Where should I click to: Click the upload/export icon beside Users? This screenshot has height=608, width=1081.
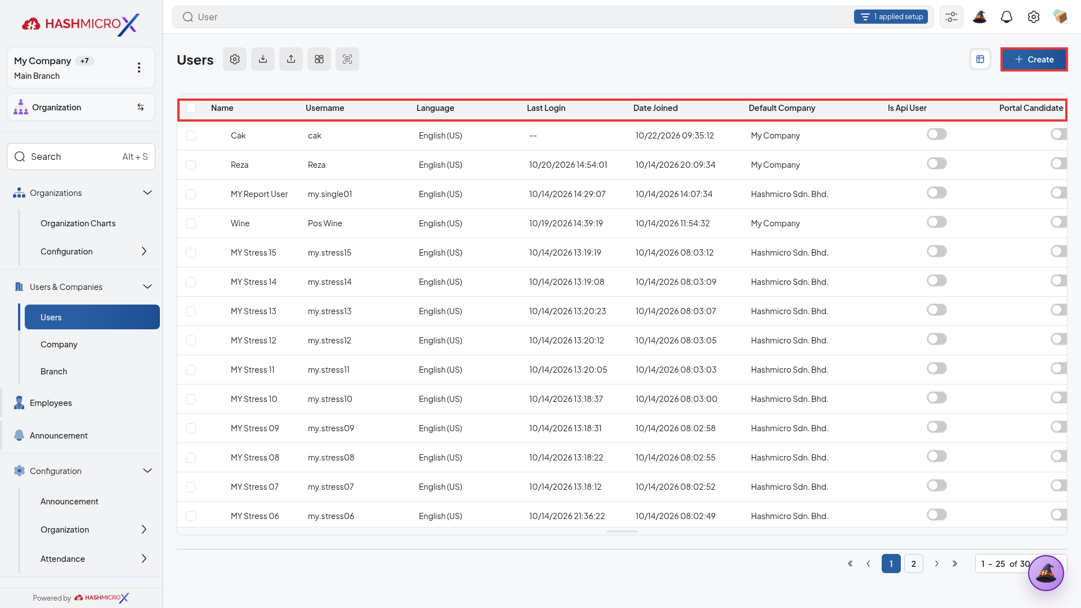coord(291,59)
